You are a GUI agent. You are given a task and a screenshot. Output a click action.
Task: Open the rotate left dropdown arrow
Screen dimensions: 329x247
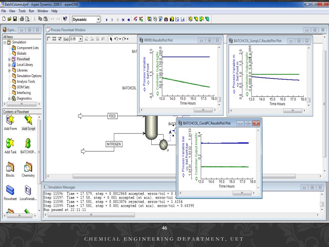click(x=120, y=39)
